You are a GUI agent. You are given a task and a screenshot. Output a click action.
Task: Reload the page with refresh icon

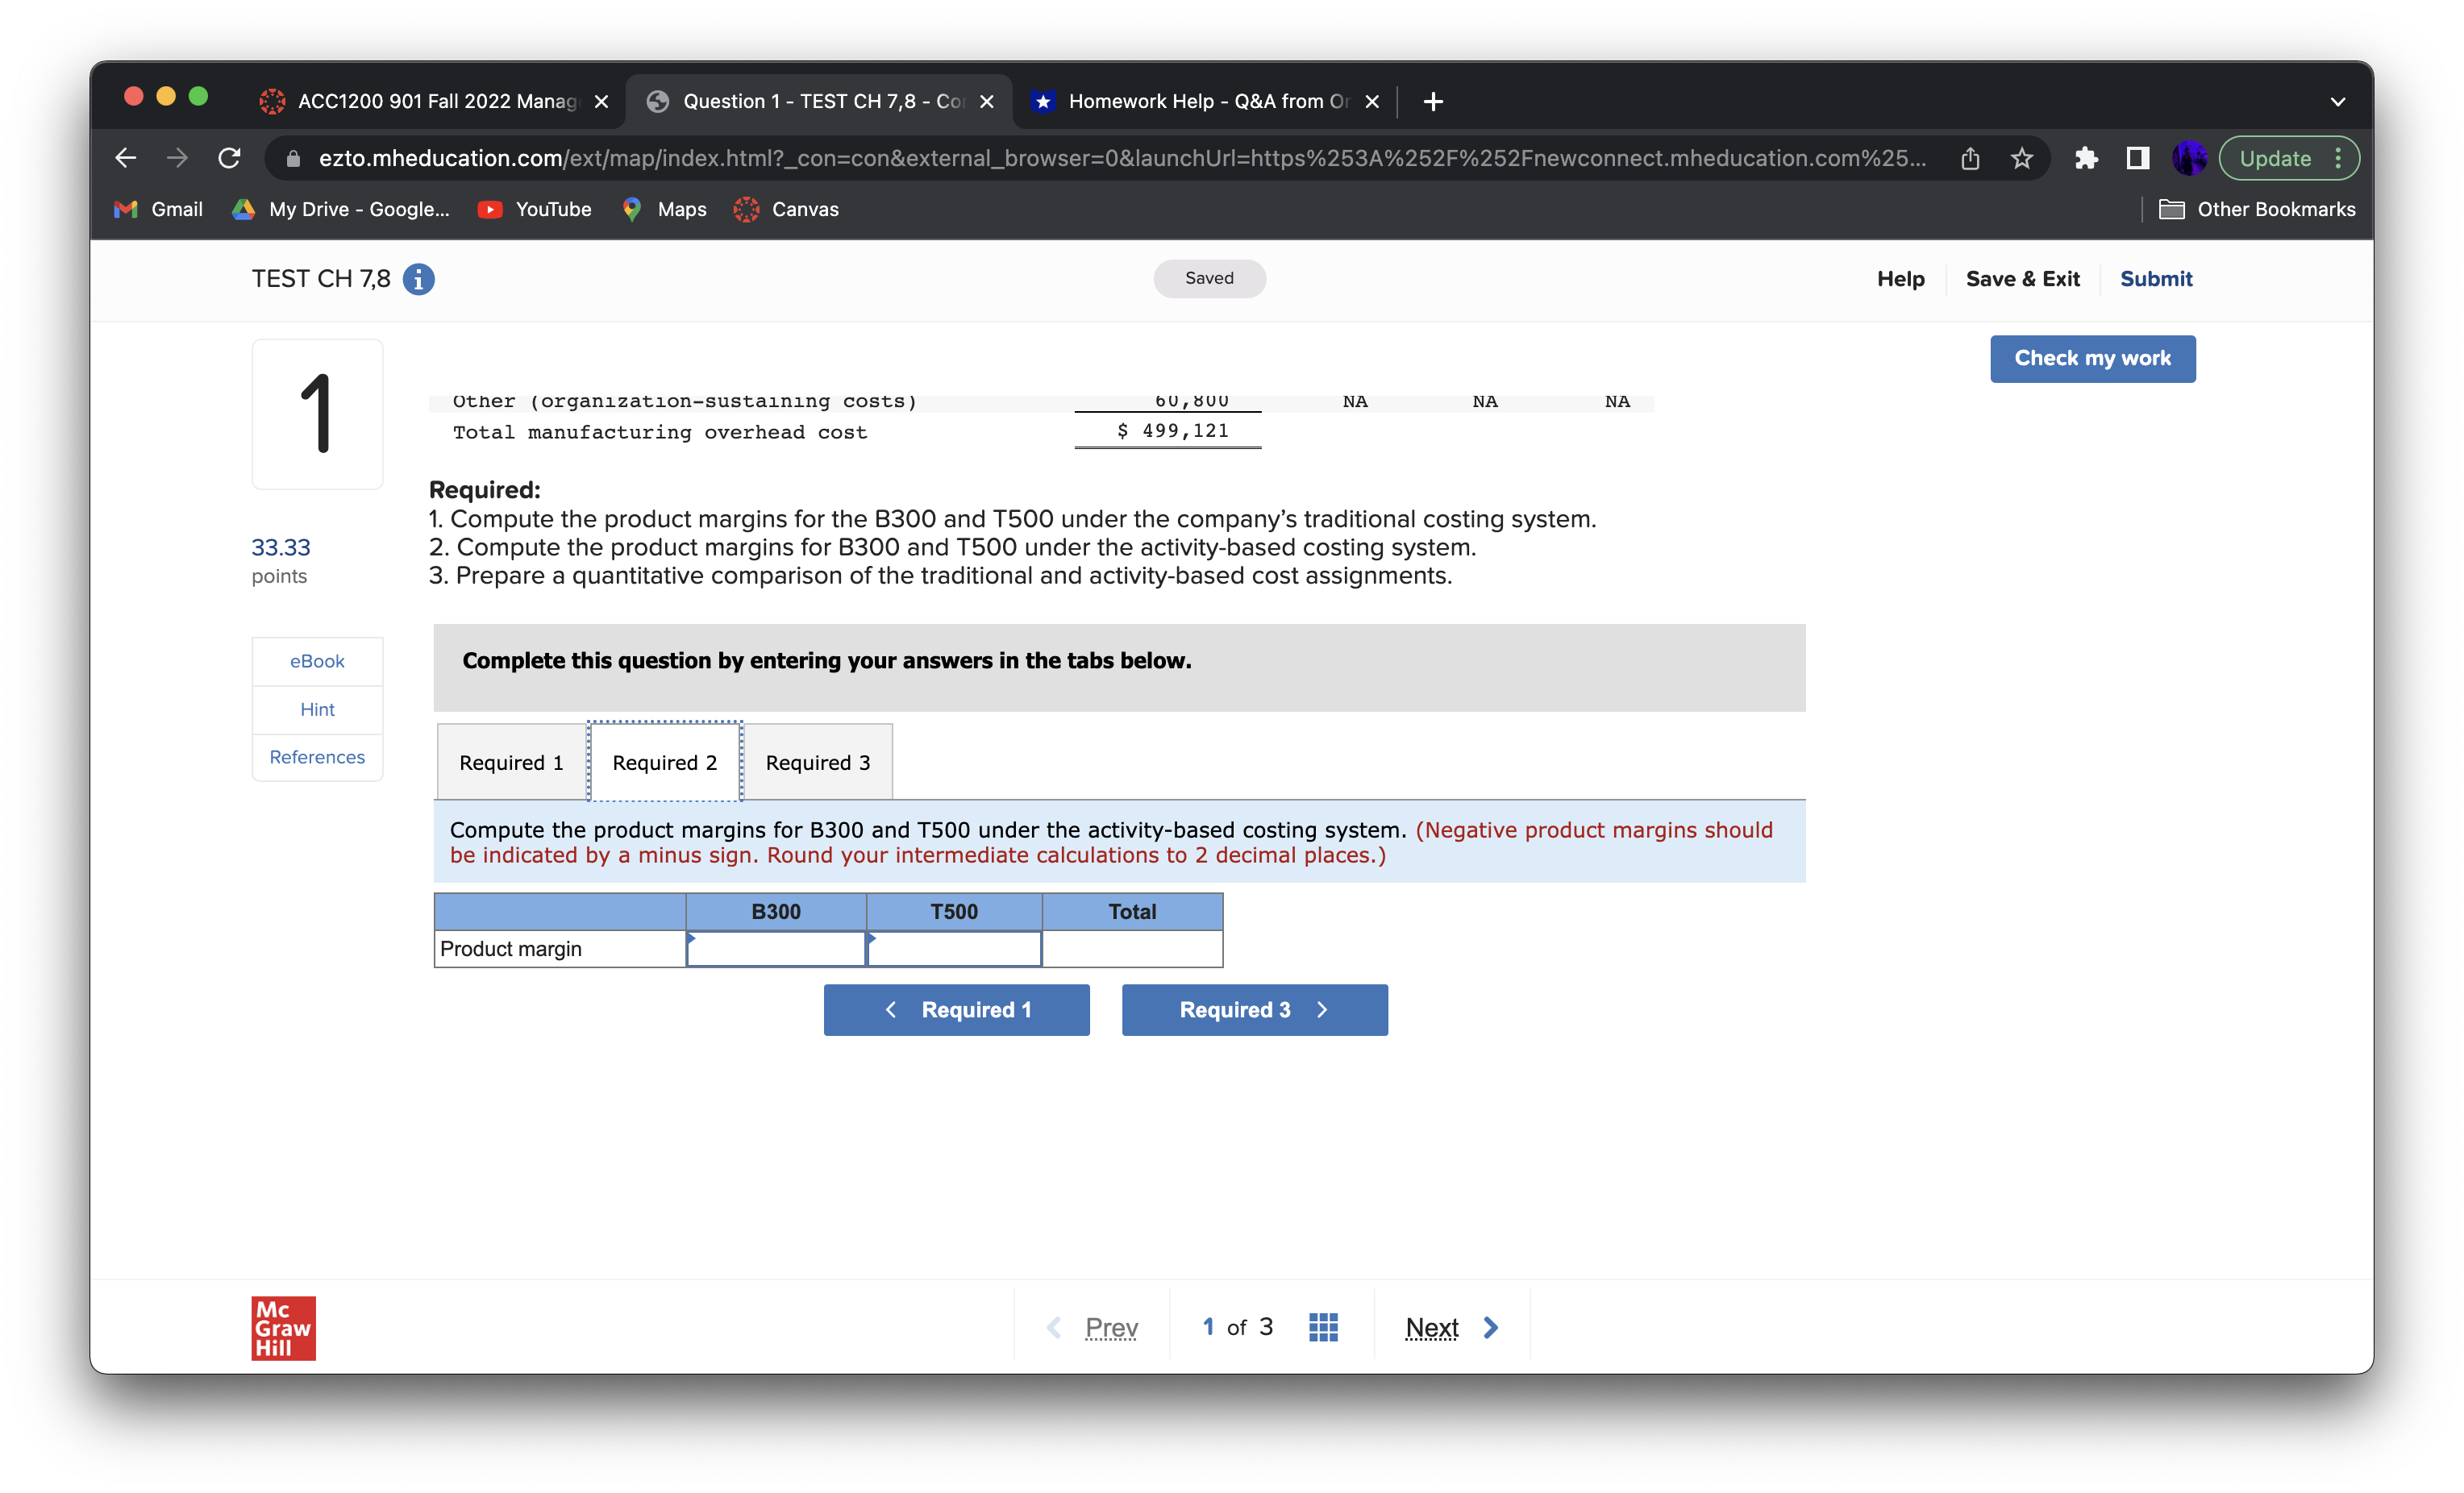coord(229,158)
